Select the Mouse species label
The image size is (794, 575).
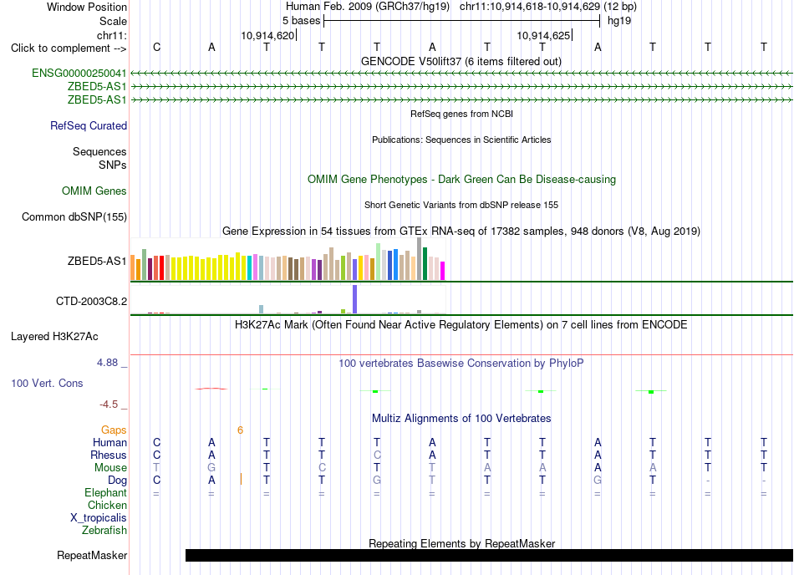[x=110, y=468]
